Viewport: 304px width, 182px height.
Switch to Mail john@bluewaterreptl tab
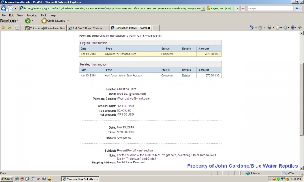46,28
